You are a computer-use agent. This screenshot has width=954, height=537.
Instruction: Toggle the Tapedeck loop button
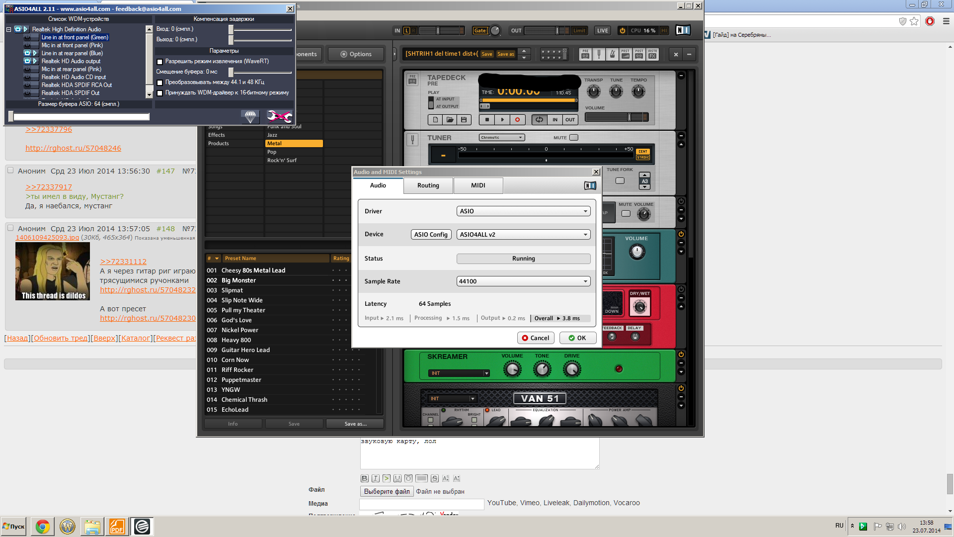(x=539, y=120)
